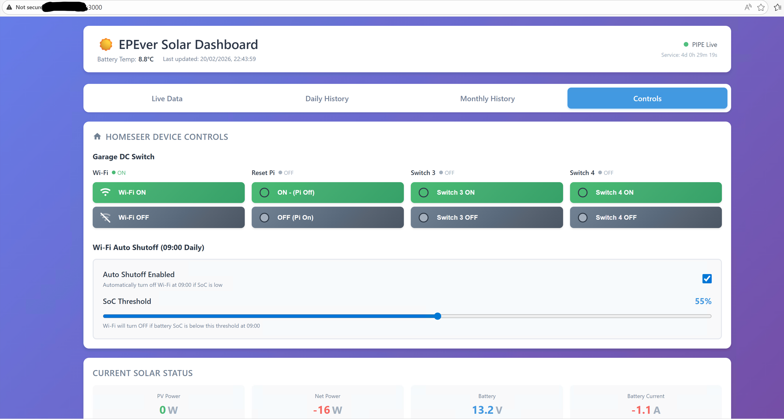Click the browser favorites star icon
This screenshot has width=784, height=419.
pos(761,7)
